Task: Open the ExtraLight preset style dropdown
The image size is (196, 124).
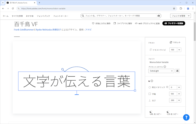Action: (x=161, y=71)
